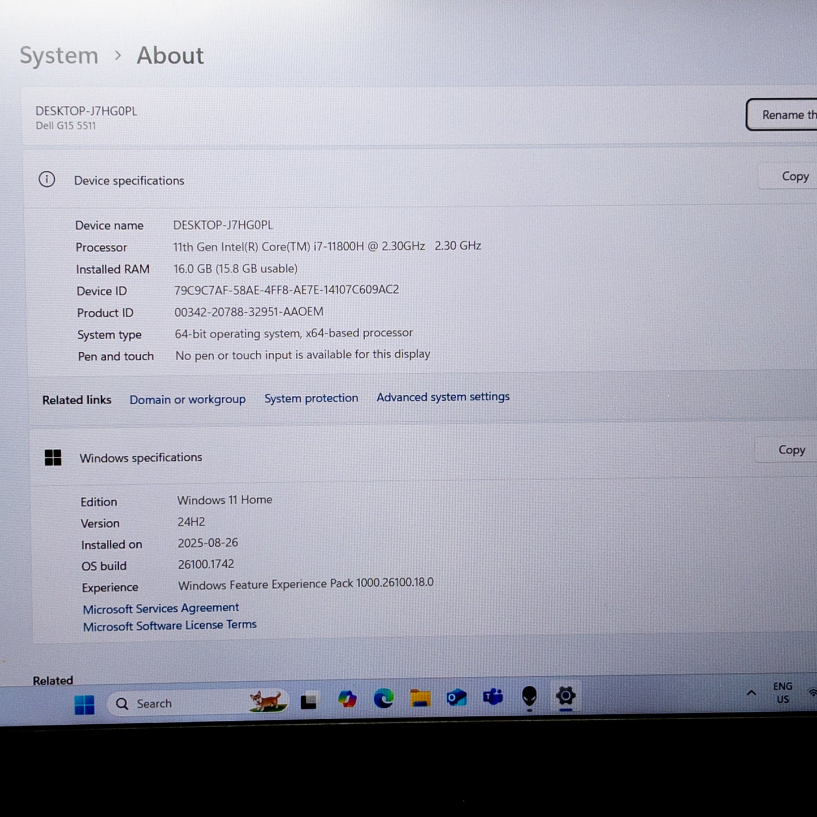Click the Installed RAM label

click(113, 269)
